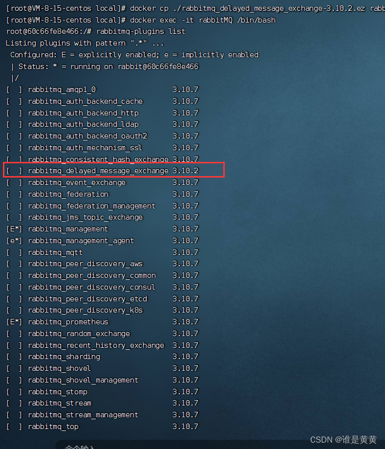The width and height of the screenshot is (385, 449).
Task: Select the rabbitmq_peer_discovery_etcd plugin name
Action: [x=87, y=299]
